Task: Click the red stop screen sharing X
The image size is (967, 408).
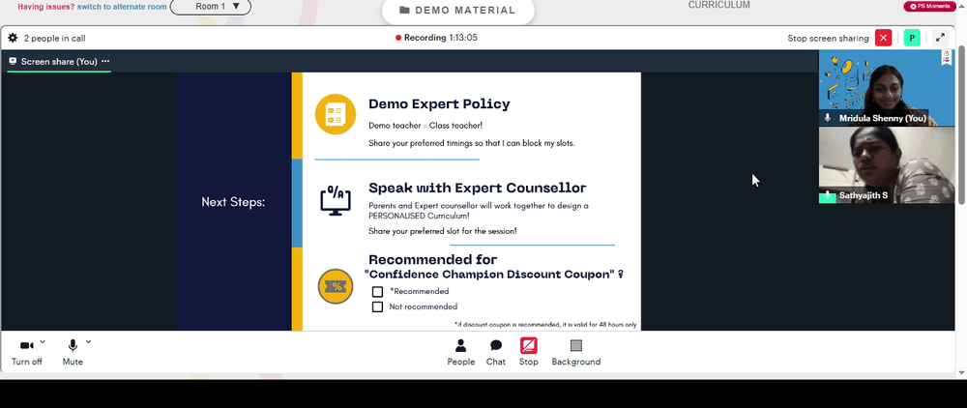Action: pos(883,39)
